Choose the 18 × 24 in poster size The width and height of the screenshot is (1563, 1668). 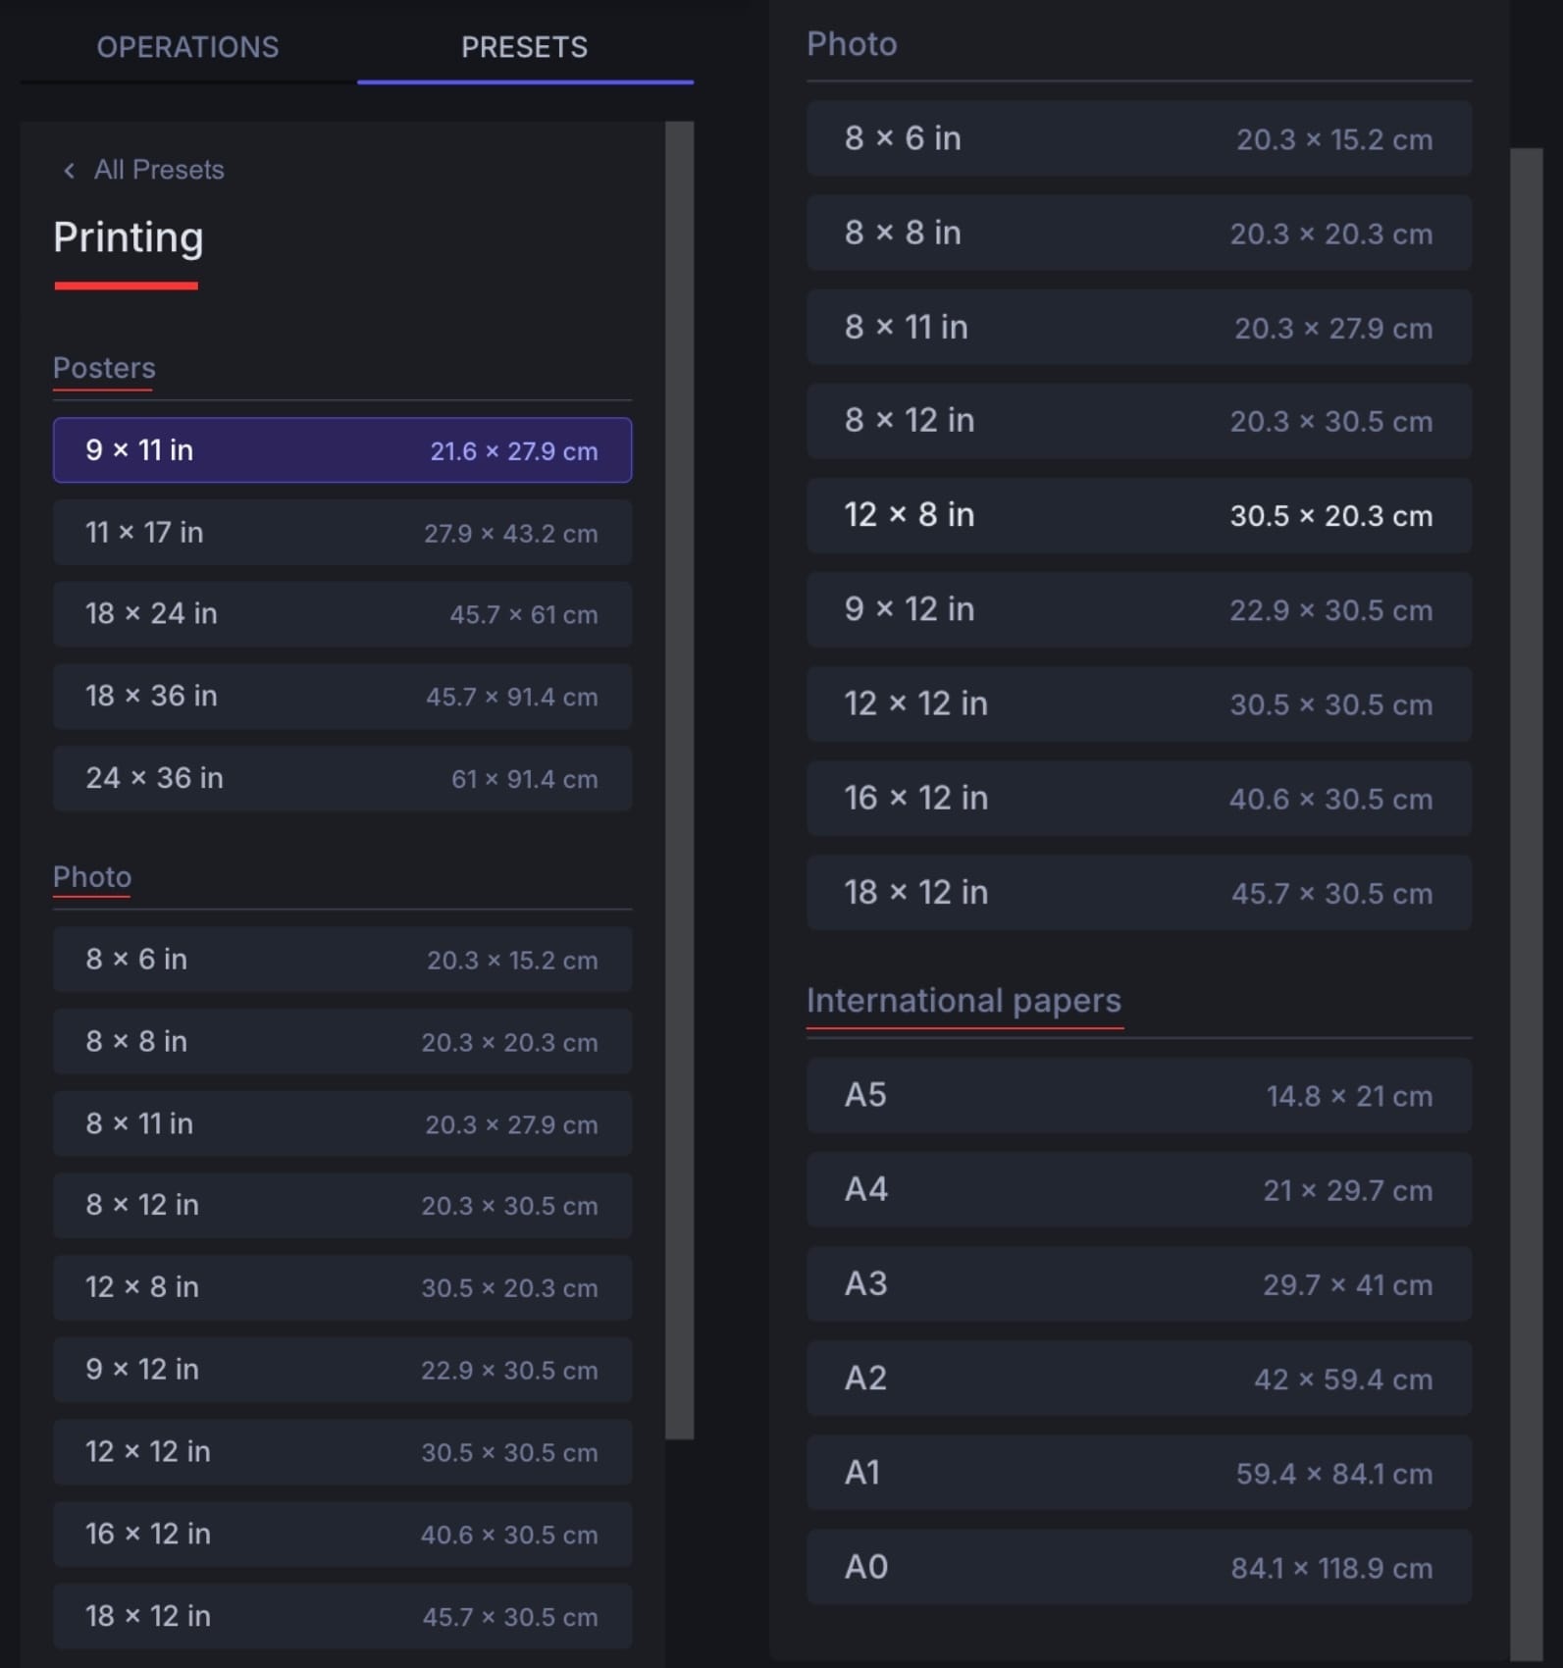[342, 614]
